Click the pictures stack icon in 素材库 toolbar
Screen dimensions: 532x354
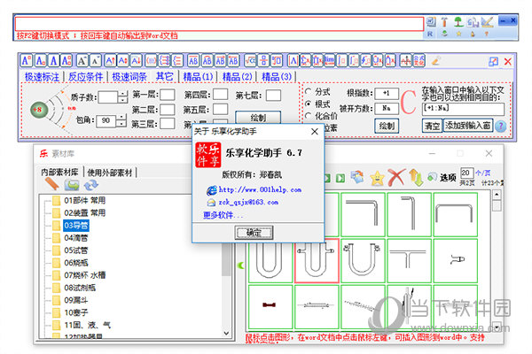click(x=357, y=177)
